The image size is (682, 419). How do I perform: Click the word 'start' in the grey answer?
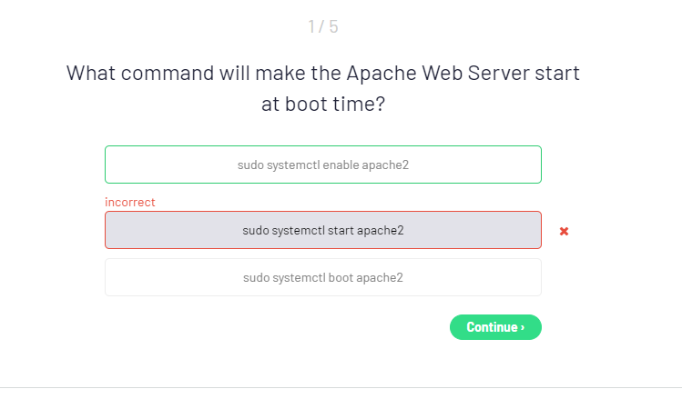[x=341, y=230]
